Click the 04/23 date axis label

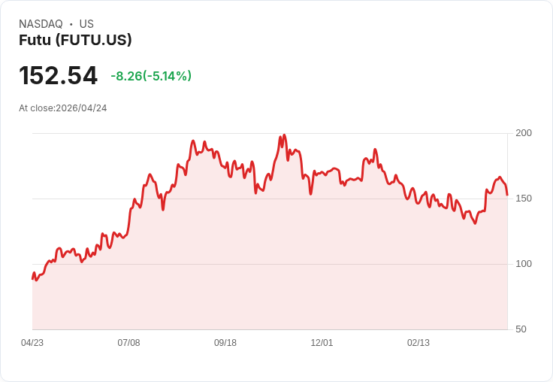click(x=32, y=343)
